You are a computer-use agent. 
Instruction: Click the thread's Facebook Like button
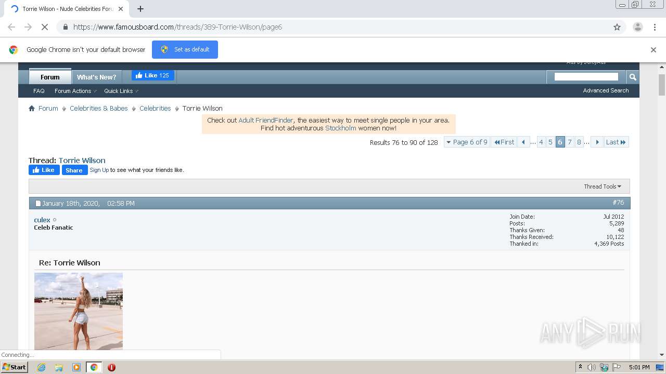coord(44,170)
